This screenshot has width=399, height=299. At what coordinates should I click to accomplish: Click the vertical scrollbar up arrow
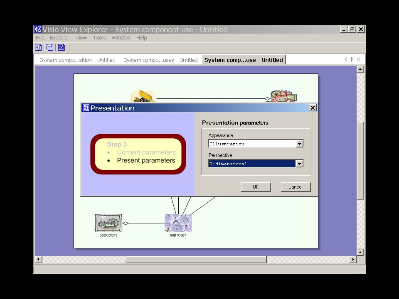360,69
